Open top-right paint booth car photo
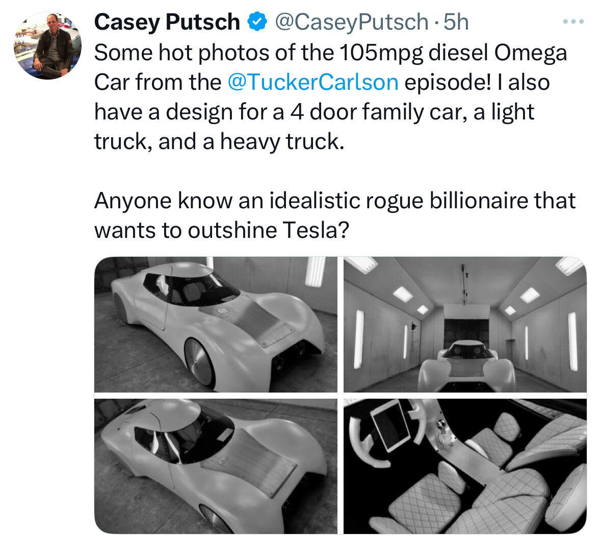Screen dimensions: 601x536 (465, 325)
